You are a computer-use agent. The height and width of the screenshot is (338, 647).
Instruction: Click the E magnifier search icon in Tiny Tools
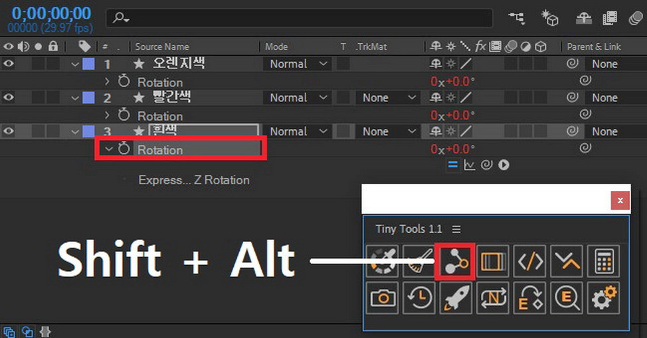pyautogui.click(x=567, y=298)
